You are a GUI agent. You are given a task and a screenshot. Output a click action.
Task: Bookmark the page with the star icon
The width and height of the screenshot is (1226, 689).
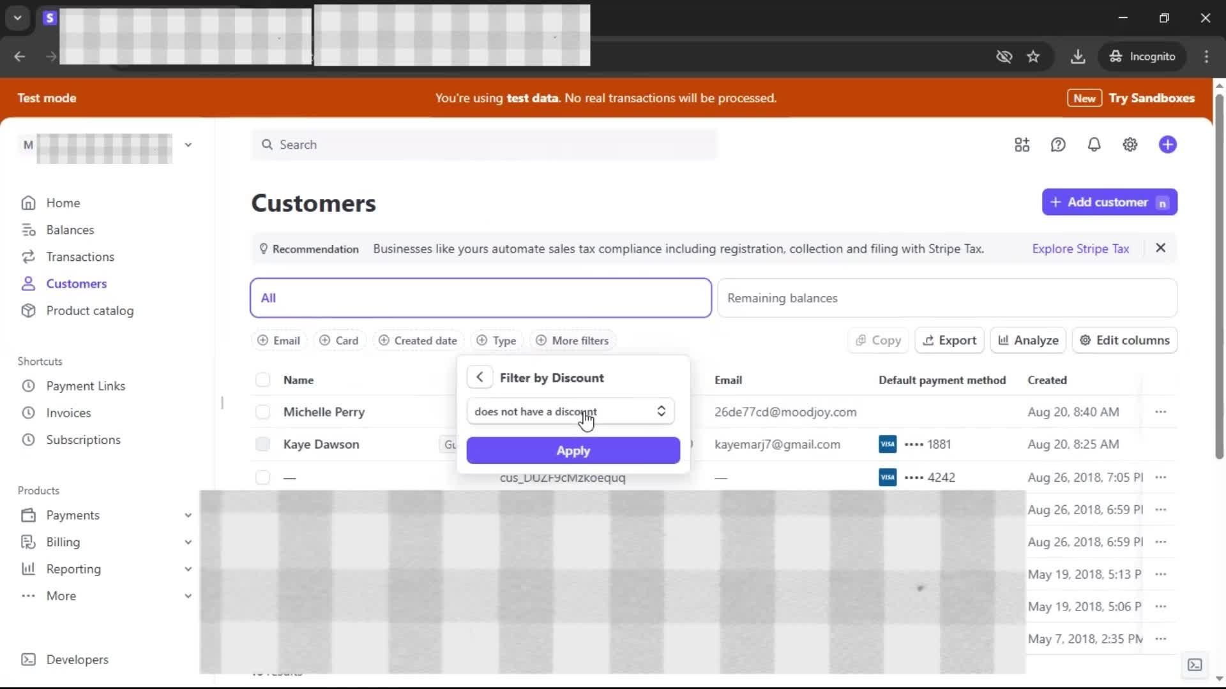pos(1033,57)
